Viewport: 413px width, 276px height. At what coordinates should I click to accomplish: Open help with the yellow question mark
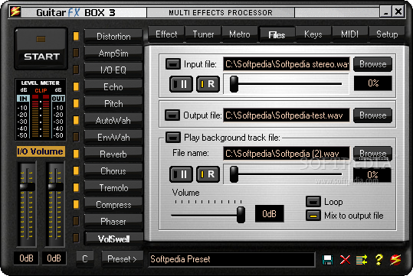[x=379, y=260]
